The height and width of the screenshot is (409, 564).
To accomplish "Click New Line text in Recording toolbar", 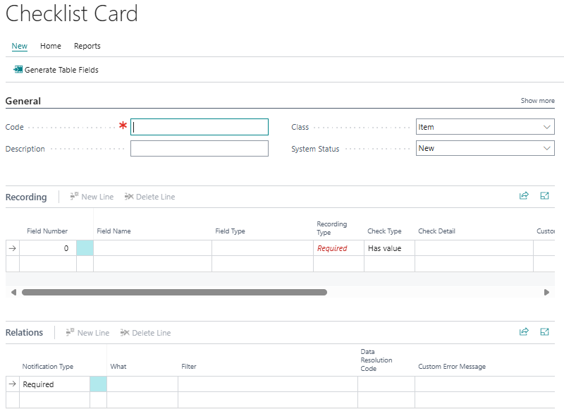I will [97, 197].
